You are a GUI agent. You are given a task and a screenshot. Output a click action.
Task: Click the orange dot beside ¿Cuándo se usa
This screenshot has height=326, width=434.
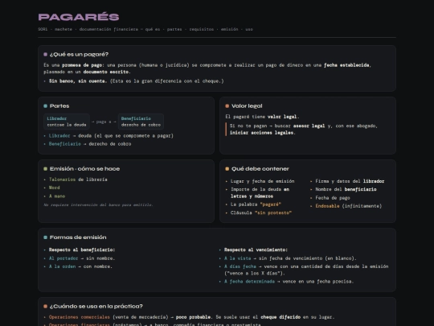pyautogui.click(x=45, y=307)
